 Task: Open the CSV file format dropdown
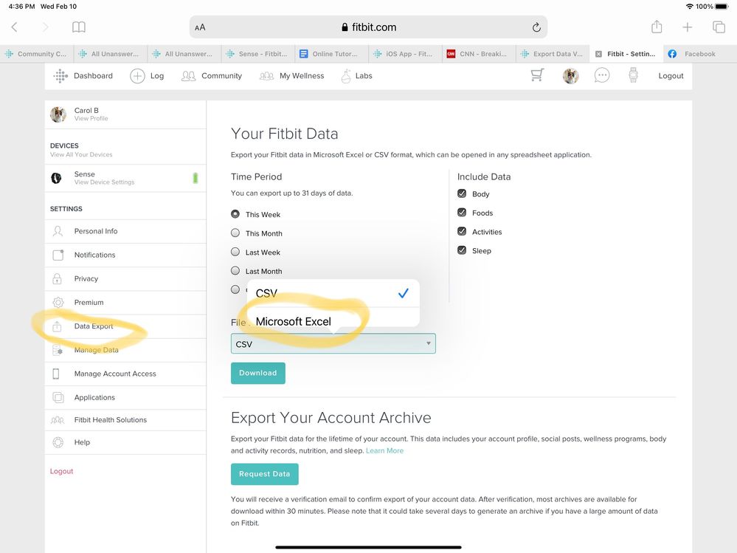(x=333, y=344)
